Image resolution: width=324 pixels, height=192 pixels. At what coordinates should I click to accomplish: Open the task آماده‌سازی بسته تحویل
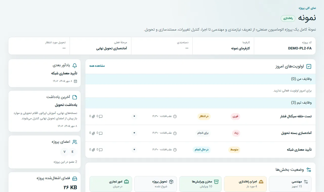click(x=296, y=133)
